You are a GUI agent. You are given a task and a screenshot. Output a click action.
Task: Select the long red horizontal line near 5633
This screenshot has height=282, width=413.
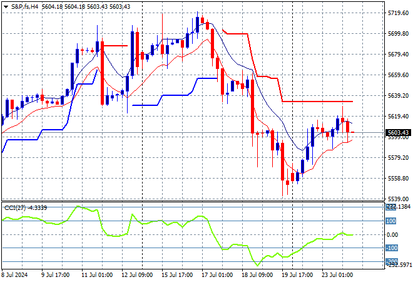[x=317, y=102]
